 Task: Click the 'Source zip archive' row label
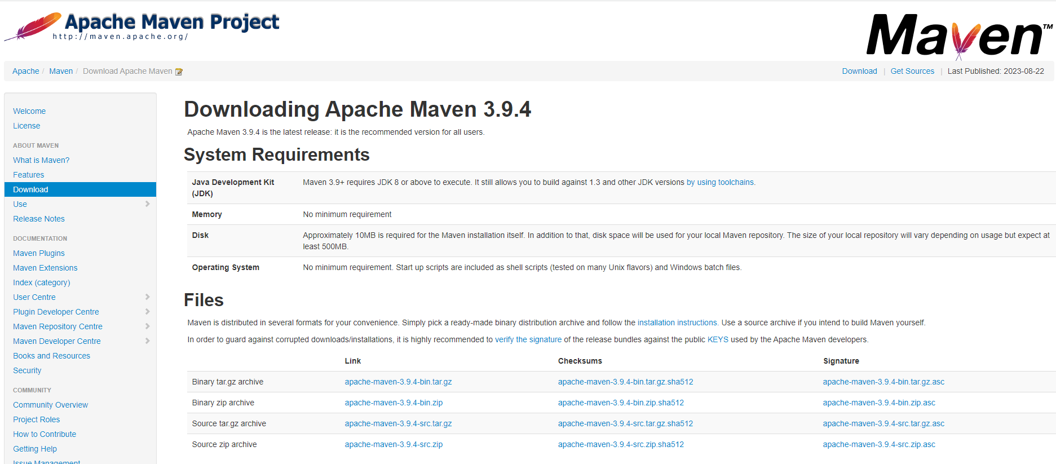(224, 444)
